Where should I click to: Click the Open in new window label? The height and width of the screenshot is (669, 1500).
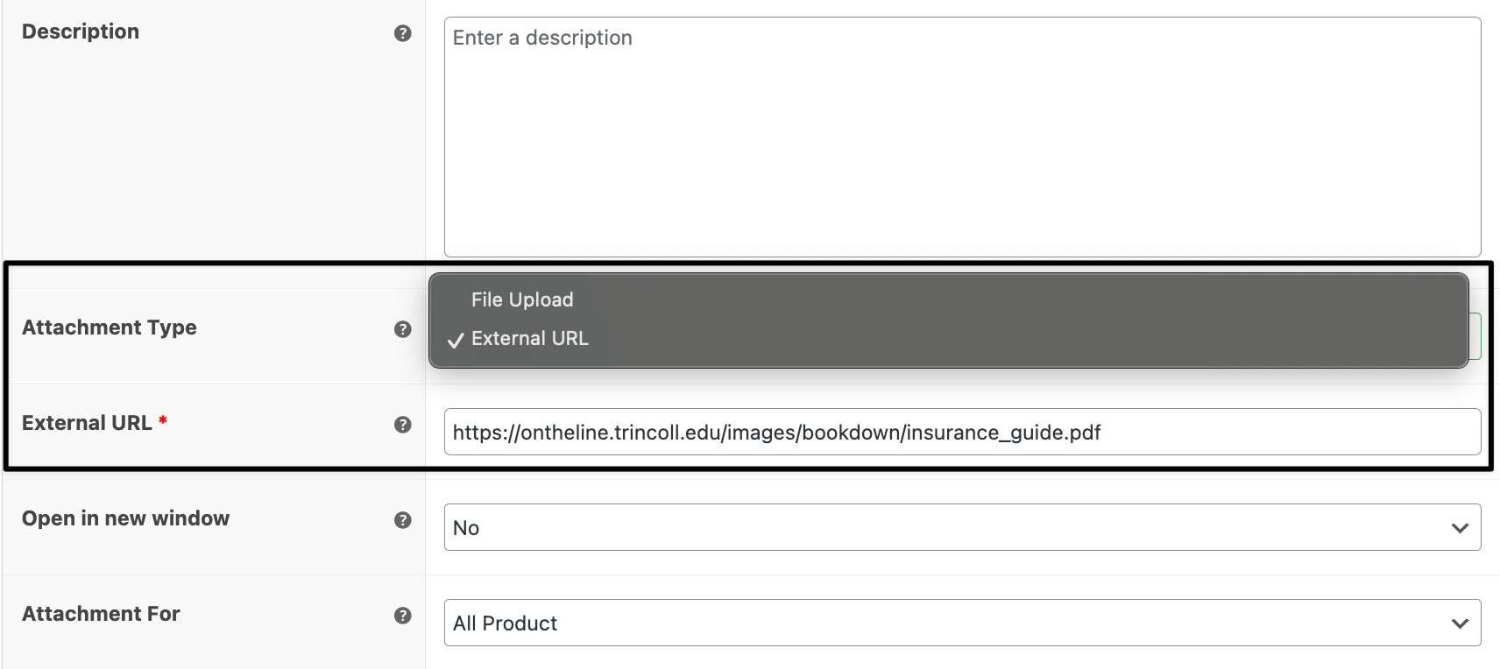pyautogui.click(x=125, y=518)
